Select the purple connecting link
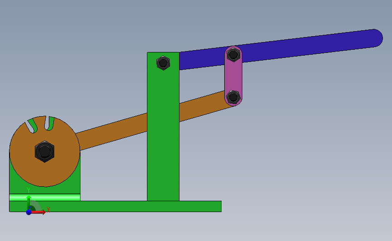The width and height of the screenshot is (392, 241). click(233, 76)
